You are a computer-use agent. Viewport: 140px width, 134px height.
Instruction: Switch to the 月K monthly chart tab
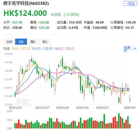45,42
